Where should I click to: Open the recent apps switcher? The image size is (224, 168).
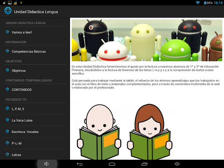[144, 164]
